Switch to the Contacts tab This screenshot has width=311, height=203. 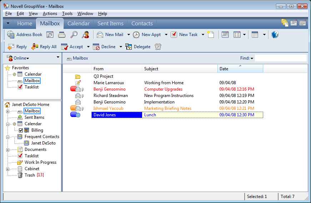click(x=142, y=24)
